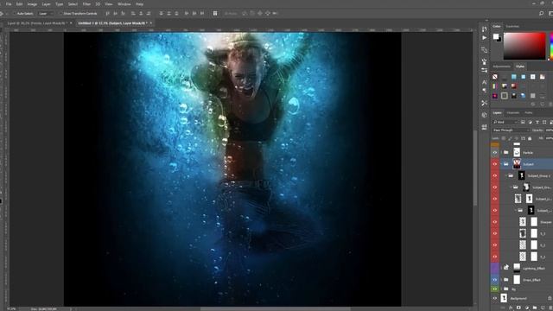Expand the Draw_Effect group arrow
Image resolution: width=553 pixels, height=311 pixels.
tap(501, 280)
